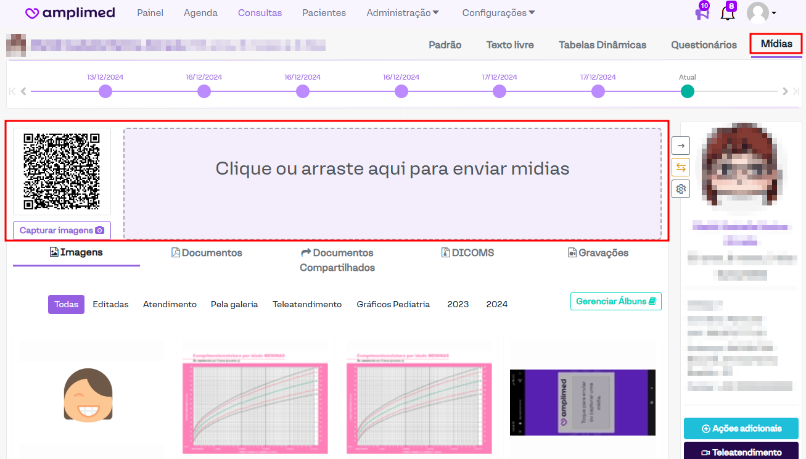Image resolution: width=806 pixels, height=459 pixels.
Task: Open the Documentos tab
Action: point(207,253)
